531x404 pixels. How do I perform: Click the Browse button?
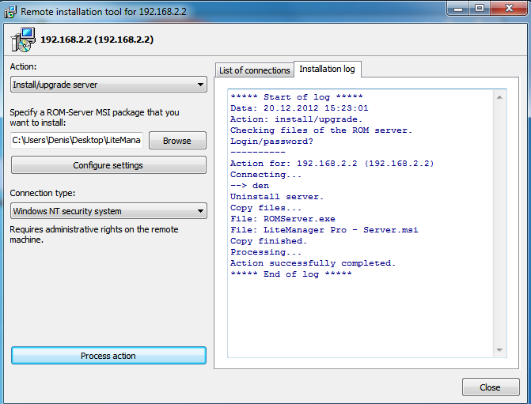pyautogui.click(x=177, y=141)
